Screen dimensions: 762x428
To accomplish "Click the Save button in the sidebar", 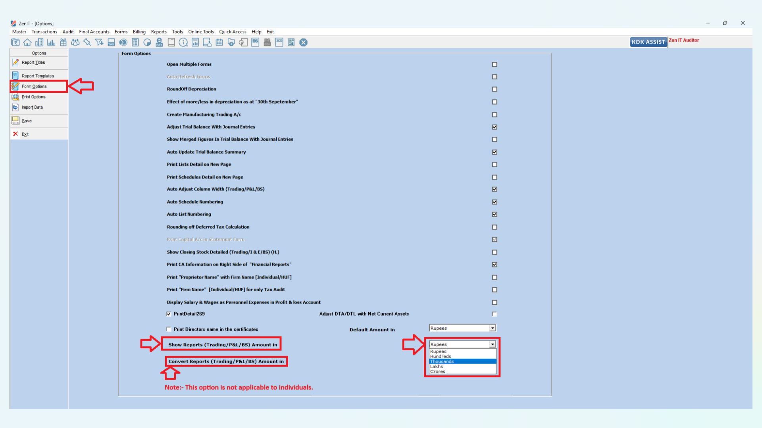I will [x=39, y=120].
